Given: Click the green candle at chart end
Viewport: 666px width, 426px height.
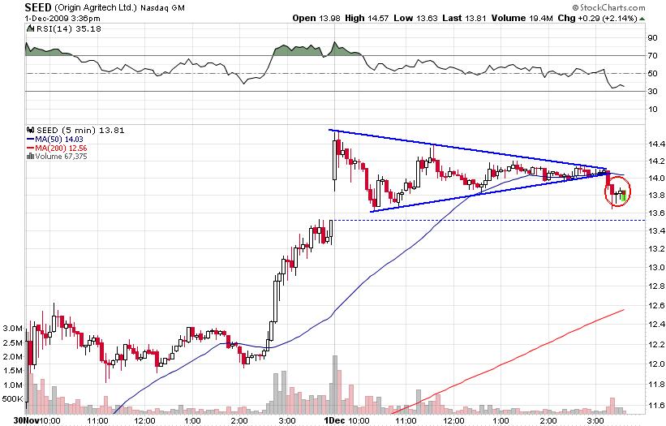Looking at the screenshot, I should click(623, 196).
